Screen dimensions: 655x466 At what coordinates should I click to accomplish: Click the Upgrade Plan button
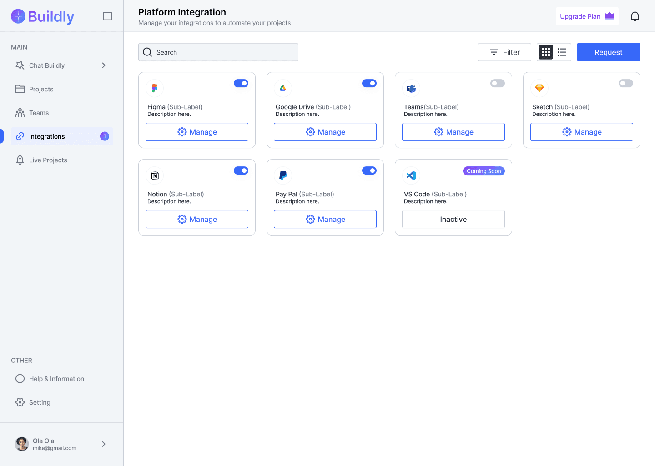coord(587,16)
